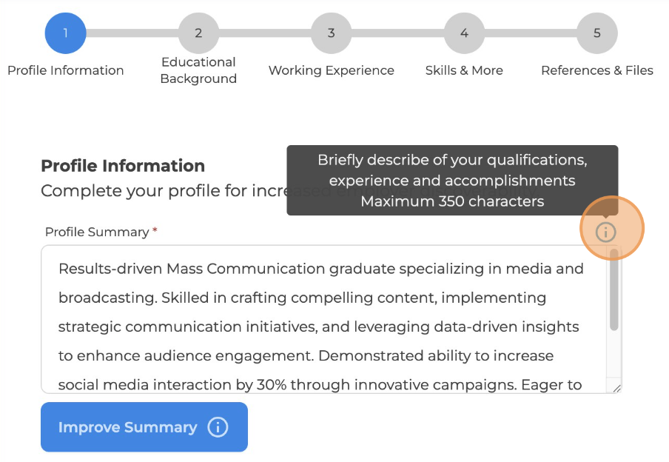This screenshot has height=462, width=669.
Task: Click info icon beside Profile Summary
Action: pyautogui.click(x=605, y=232)
